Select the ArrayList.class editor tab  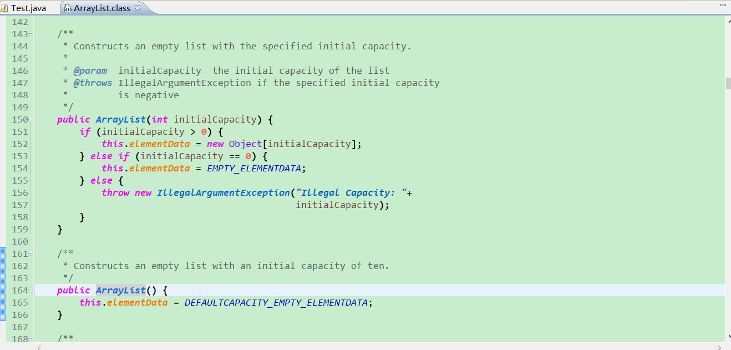103,8
